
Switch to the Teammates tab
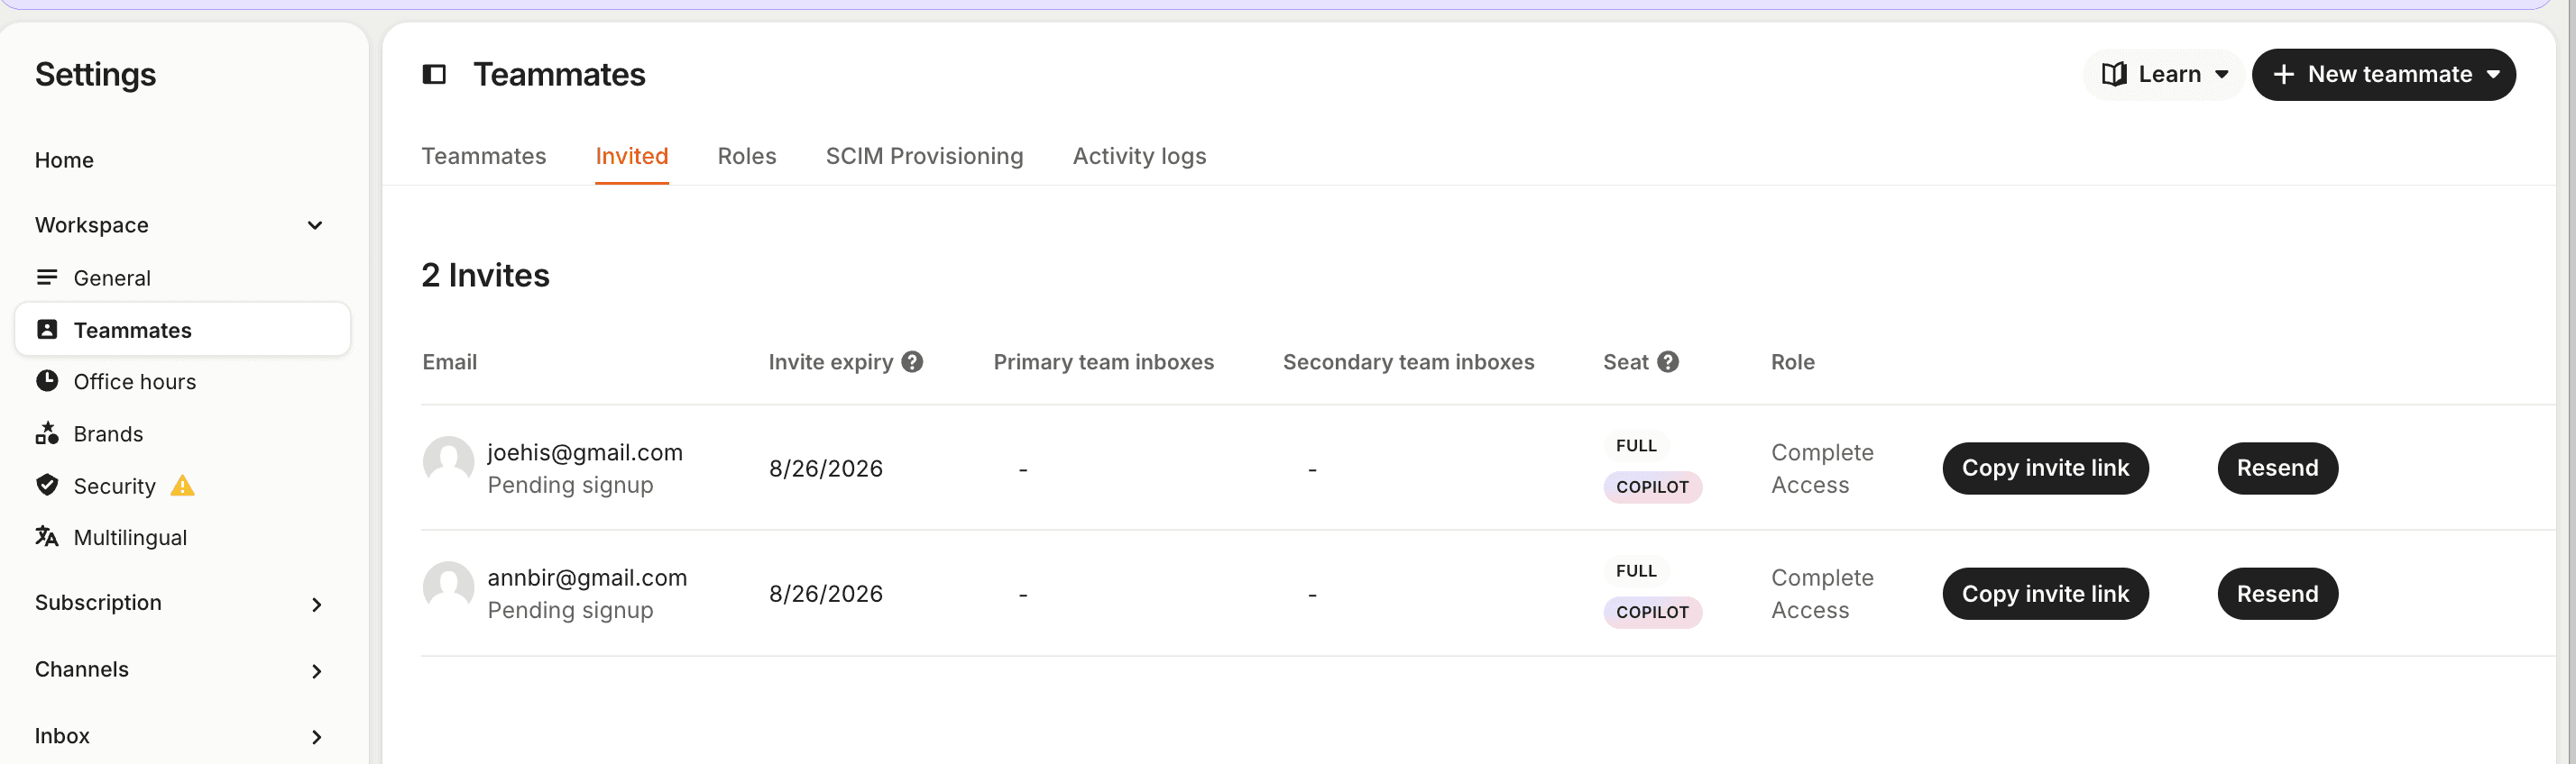483,156
